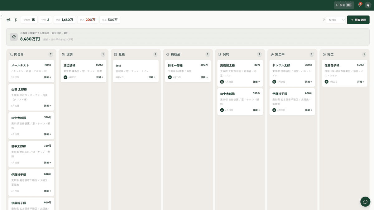Open 詳細 link on 鈴木一郎様 card

[x=204, y=77]
